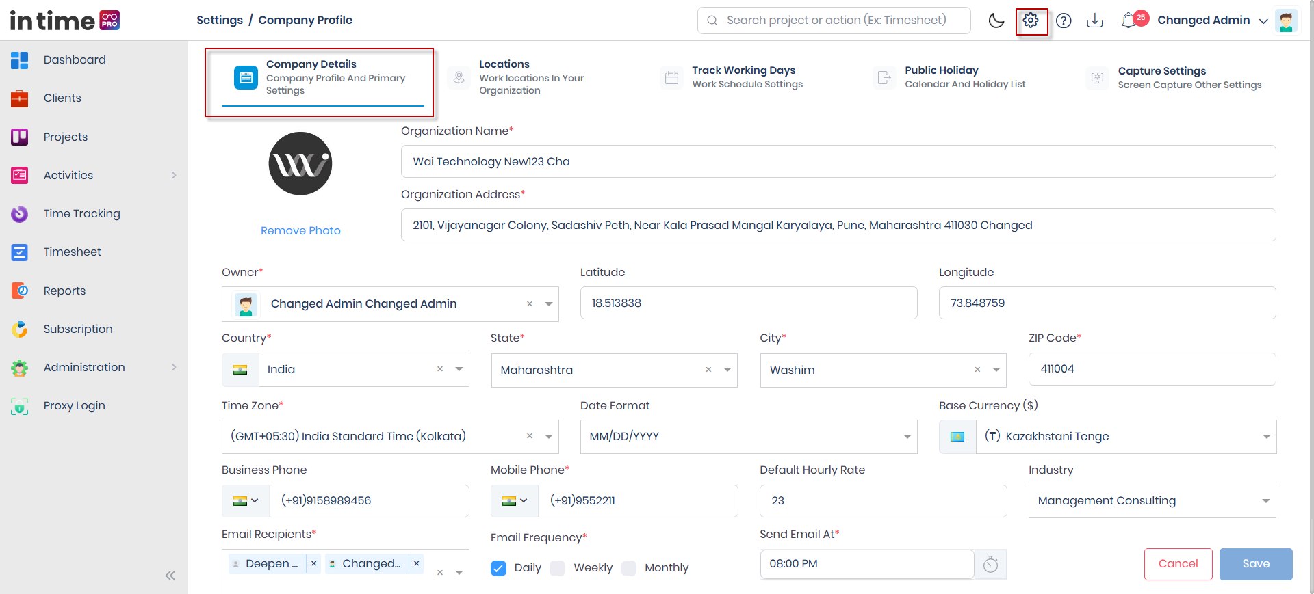
Task: Expand the Administration sidebar submenu
Action: 174,367
